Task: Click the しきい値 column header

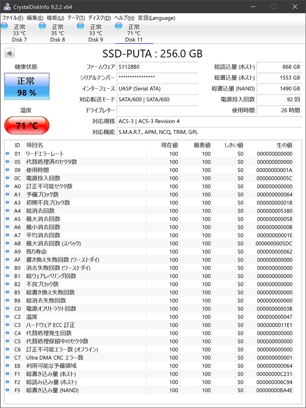Action: [228, 145]
